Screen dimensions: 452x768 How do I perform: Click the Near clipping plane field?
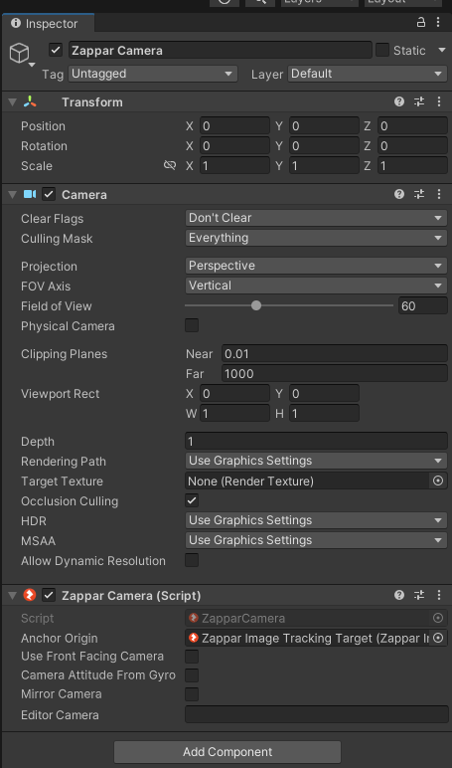335,353
